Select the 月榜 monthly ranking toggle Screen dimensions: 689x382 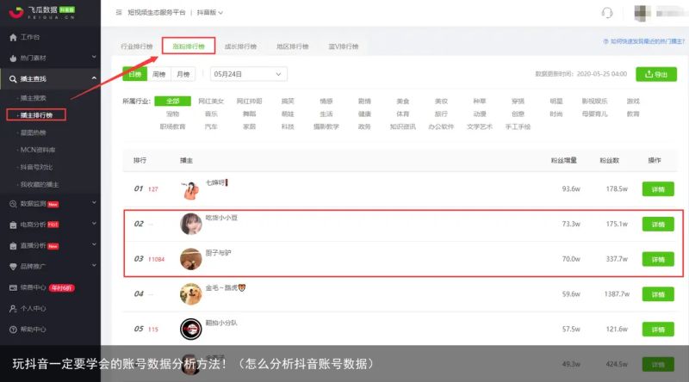(183, 74)
